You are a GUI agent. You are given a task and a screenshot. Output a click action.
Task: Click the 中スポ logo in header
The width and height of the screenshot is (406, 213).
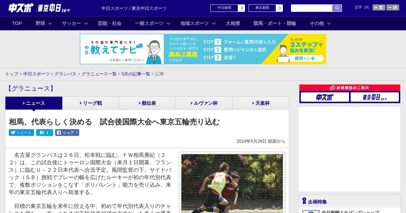click(21, 8)
